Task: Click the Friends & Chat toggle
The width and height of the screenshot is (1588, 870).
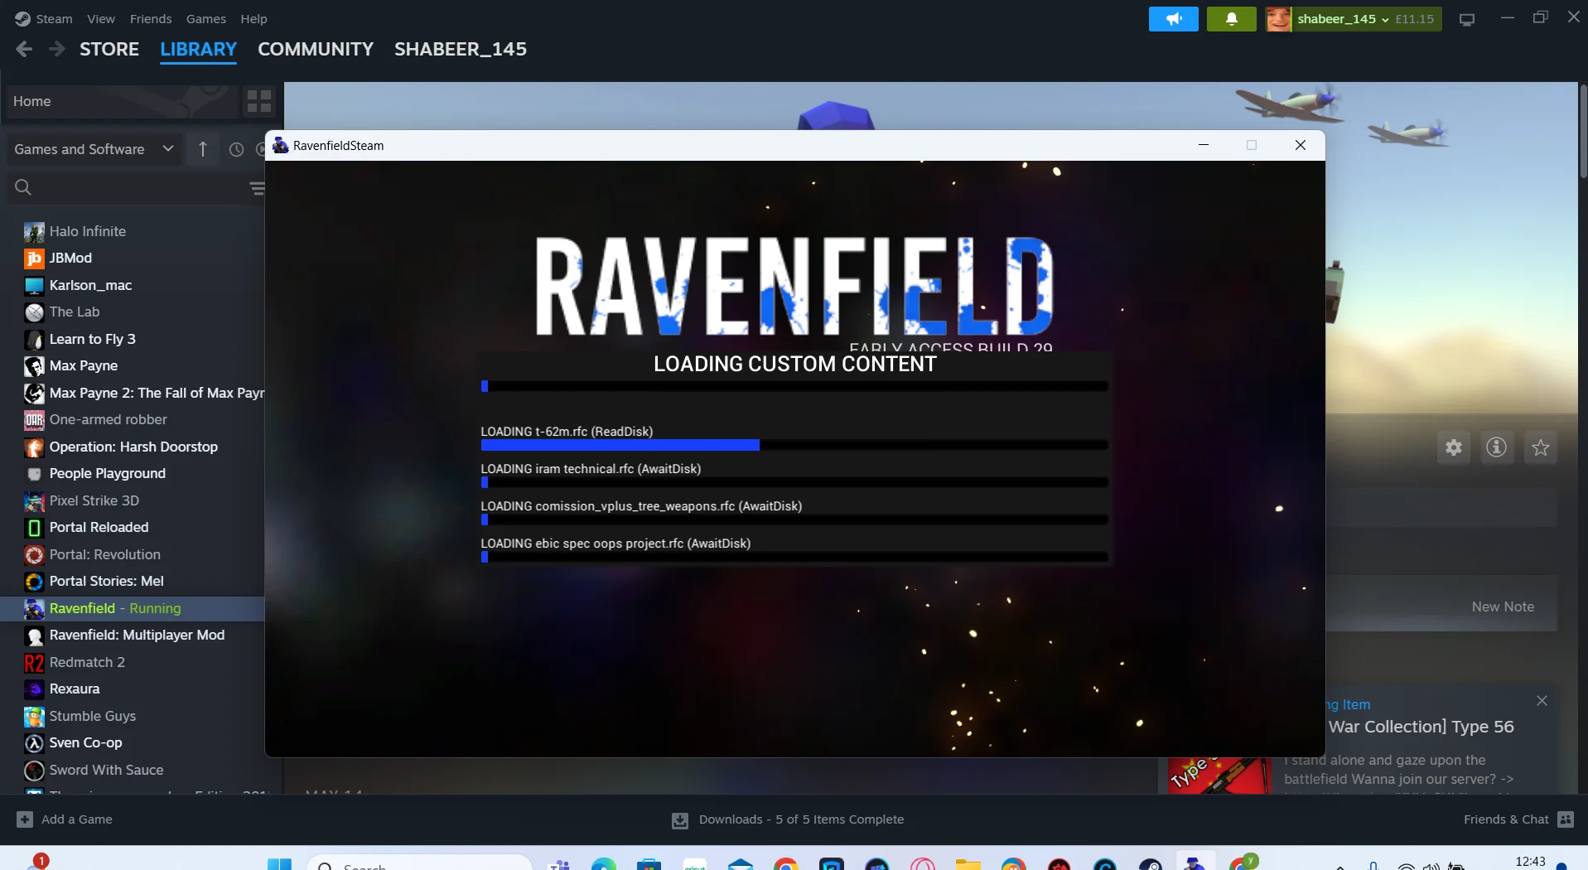Action: [1513, 819]
